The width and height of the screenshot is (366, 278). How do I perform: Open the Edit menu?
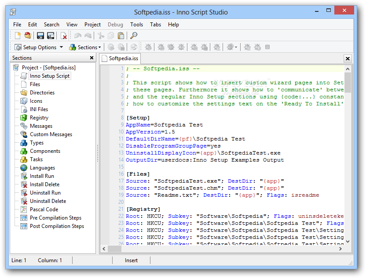(33, 25)
